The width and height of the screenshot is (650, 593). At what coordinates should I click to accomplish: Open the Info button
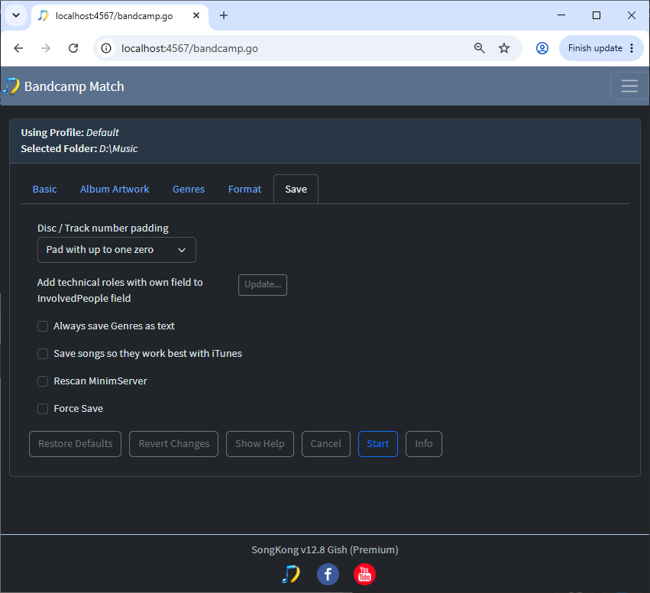pos(424,444)
